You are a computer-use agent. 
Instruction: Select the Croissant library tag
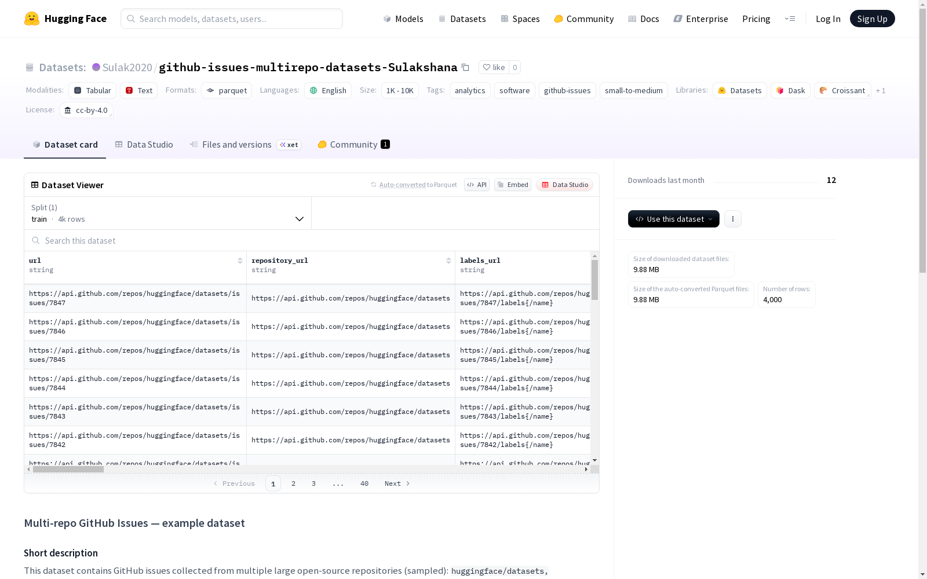click(x=842, y=90)
